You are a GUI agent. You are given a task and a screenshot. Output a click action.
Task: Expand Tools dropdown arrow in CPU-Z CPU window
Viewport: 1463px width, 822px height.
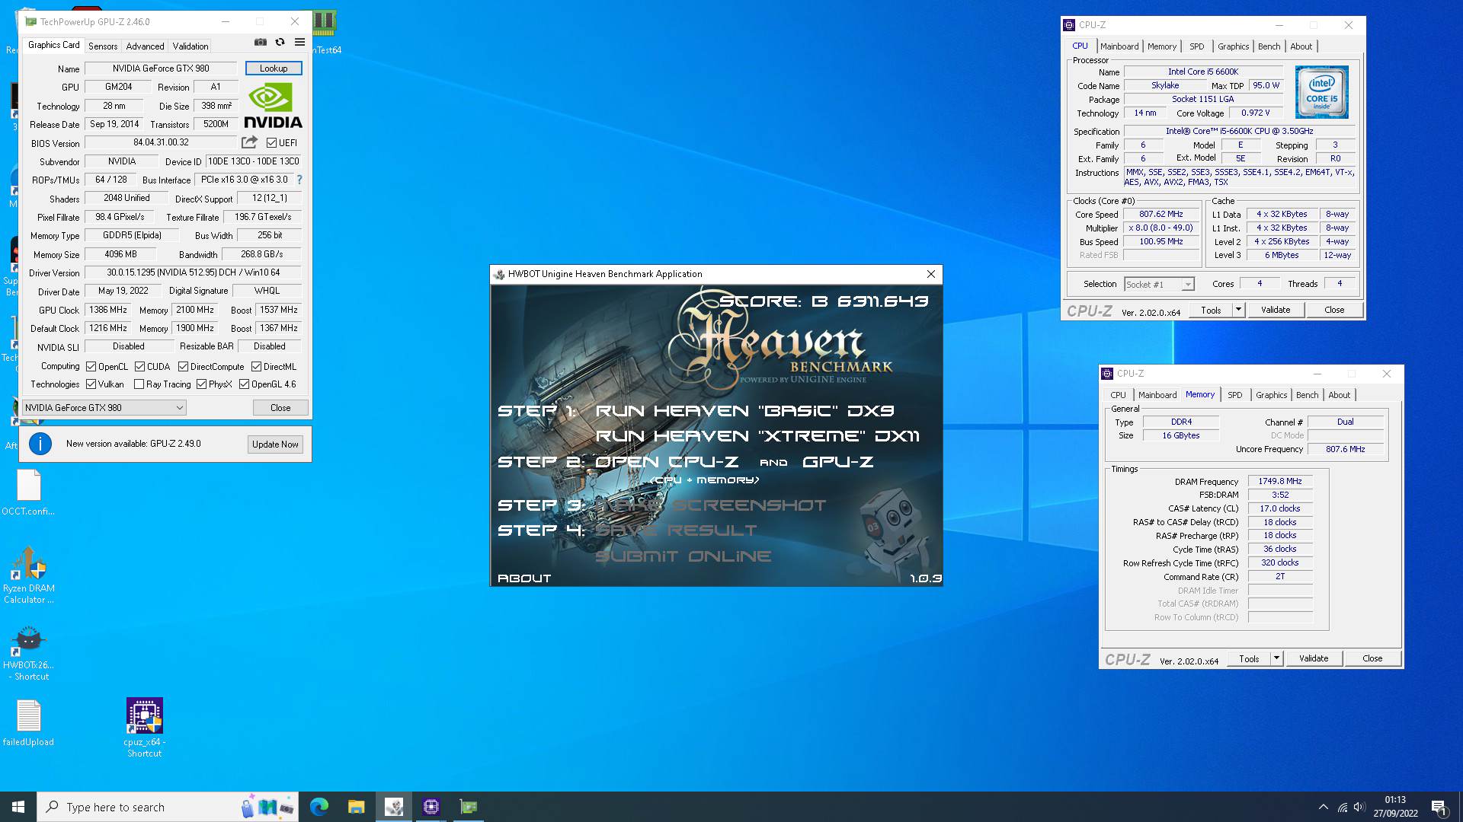pos(1238,310)
